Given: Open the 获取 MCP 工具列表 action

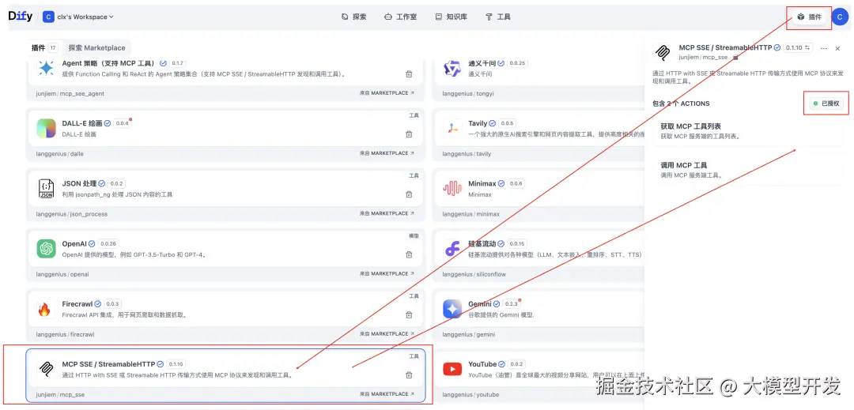Looking at the screenshot, I should point(748,131).
